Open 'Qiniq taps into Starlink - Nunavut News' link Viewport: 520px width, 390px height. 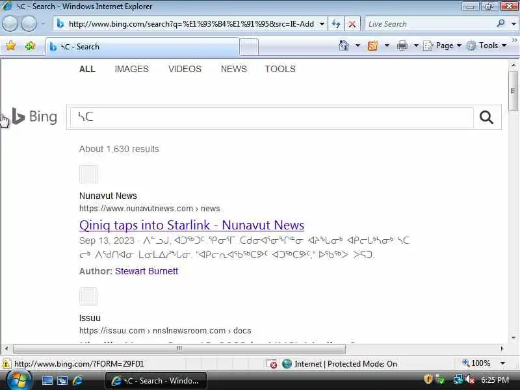pyautogui.click(x=192, y=225)
